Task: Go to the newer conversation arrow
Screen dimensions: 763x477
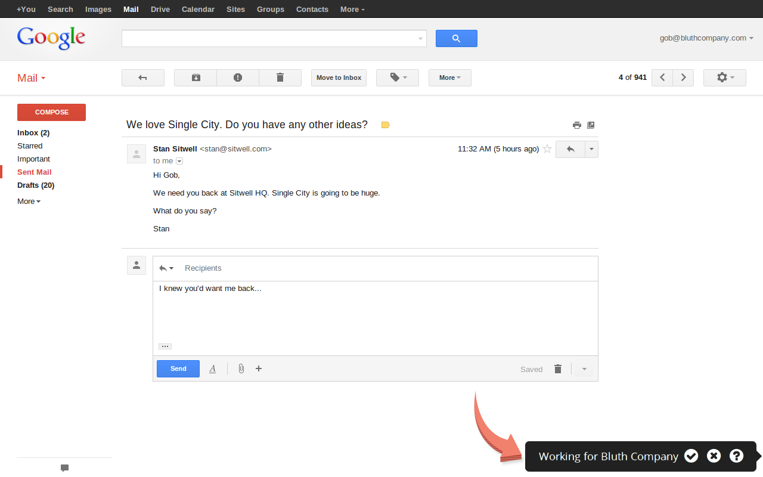Action: click(x=662, y=78)
